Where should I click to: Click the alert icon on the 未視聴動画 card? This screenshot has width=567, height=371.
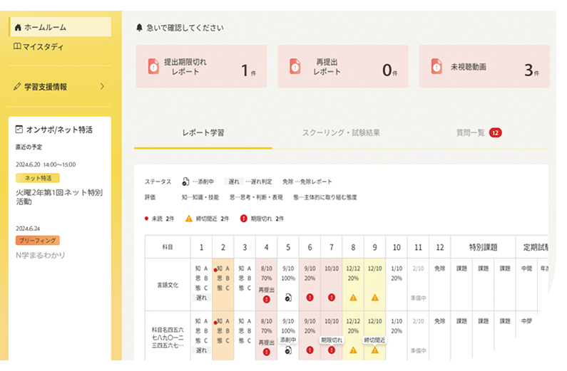pyautogui.click(x=435, y=66)
